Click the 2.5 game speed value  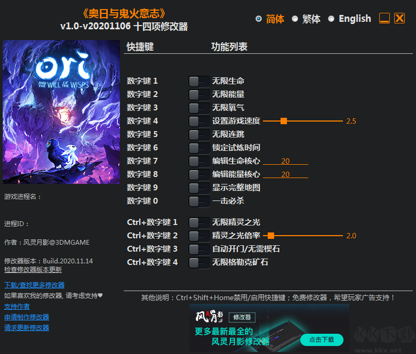tap(351, 121)
